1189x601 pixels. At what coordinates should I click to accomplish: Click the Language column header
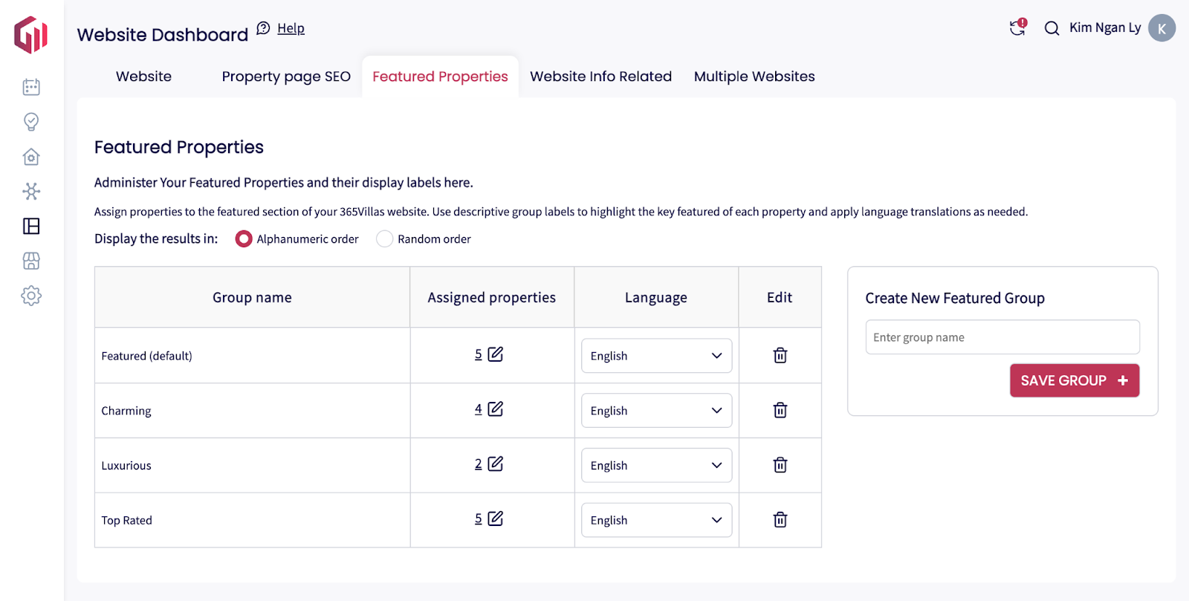point(656,297)
